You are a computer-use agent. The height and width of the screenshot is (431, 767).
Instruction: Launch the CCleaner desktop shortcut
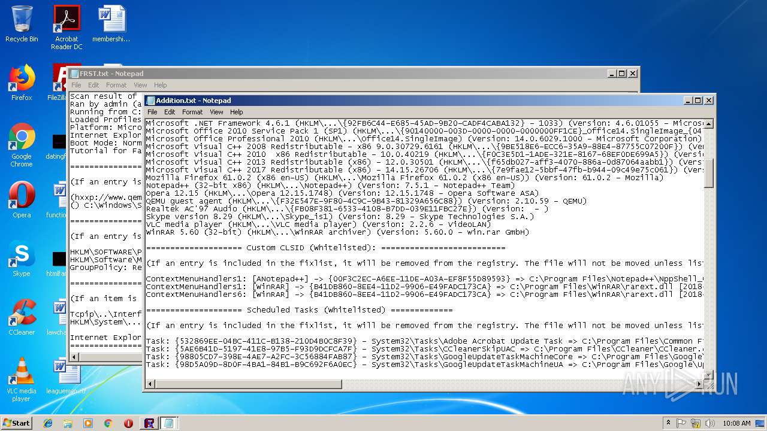click(x=22, y=317)
